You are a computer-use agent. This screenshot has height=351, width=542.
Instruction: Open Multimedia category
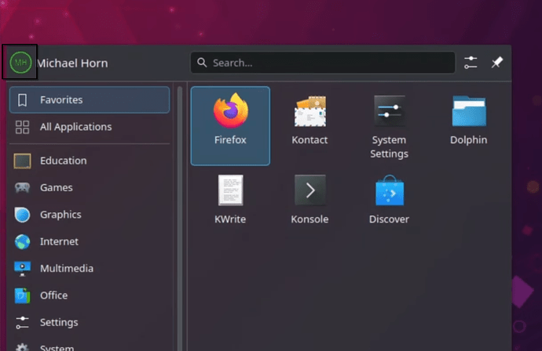pos(90,268)
